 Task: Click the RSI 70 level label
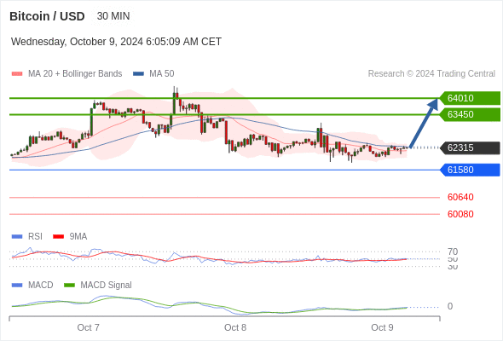coord(453,251)
